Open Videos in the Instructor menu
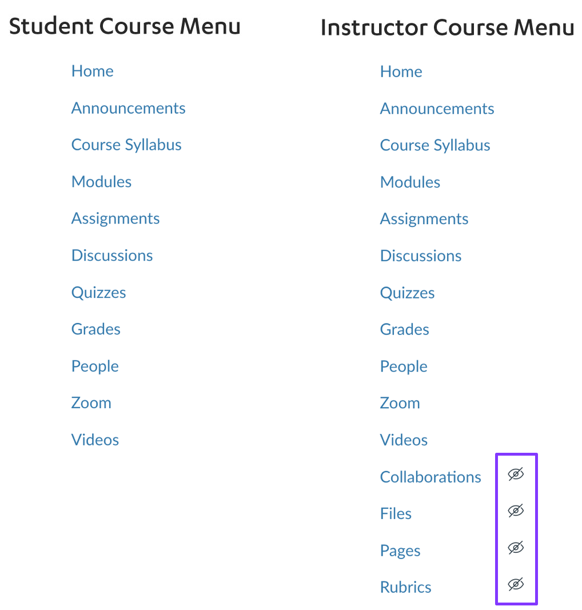 (x=404, y=440)
